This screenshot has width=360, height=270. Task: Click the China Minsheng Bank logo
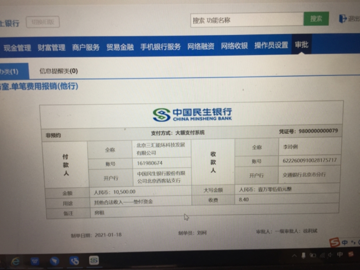pos(192,114)
